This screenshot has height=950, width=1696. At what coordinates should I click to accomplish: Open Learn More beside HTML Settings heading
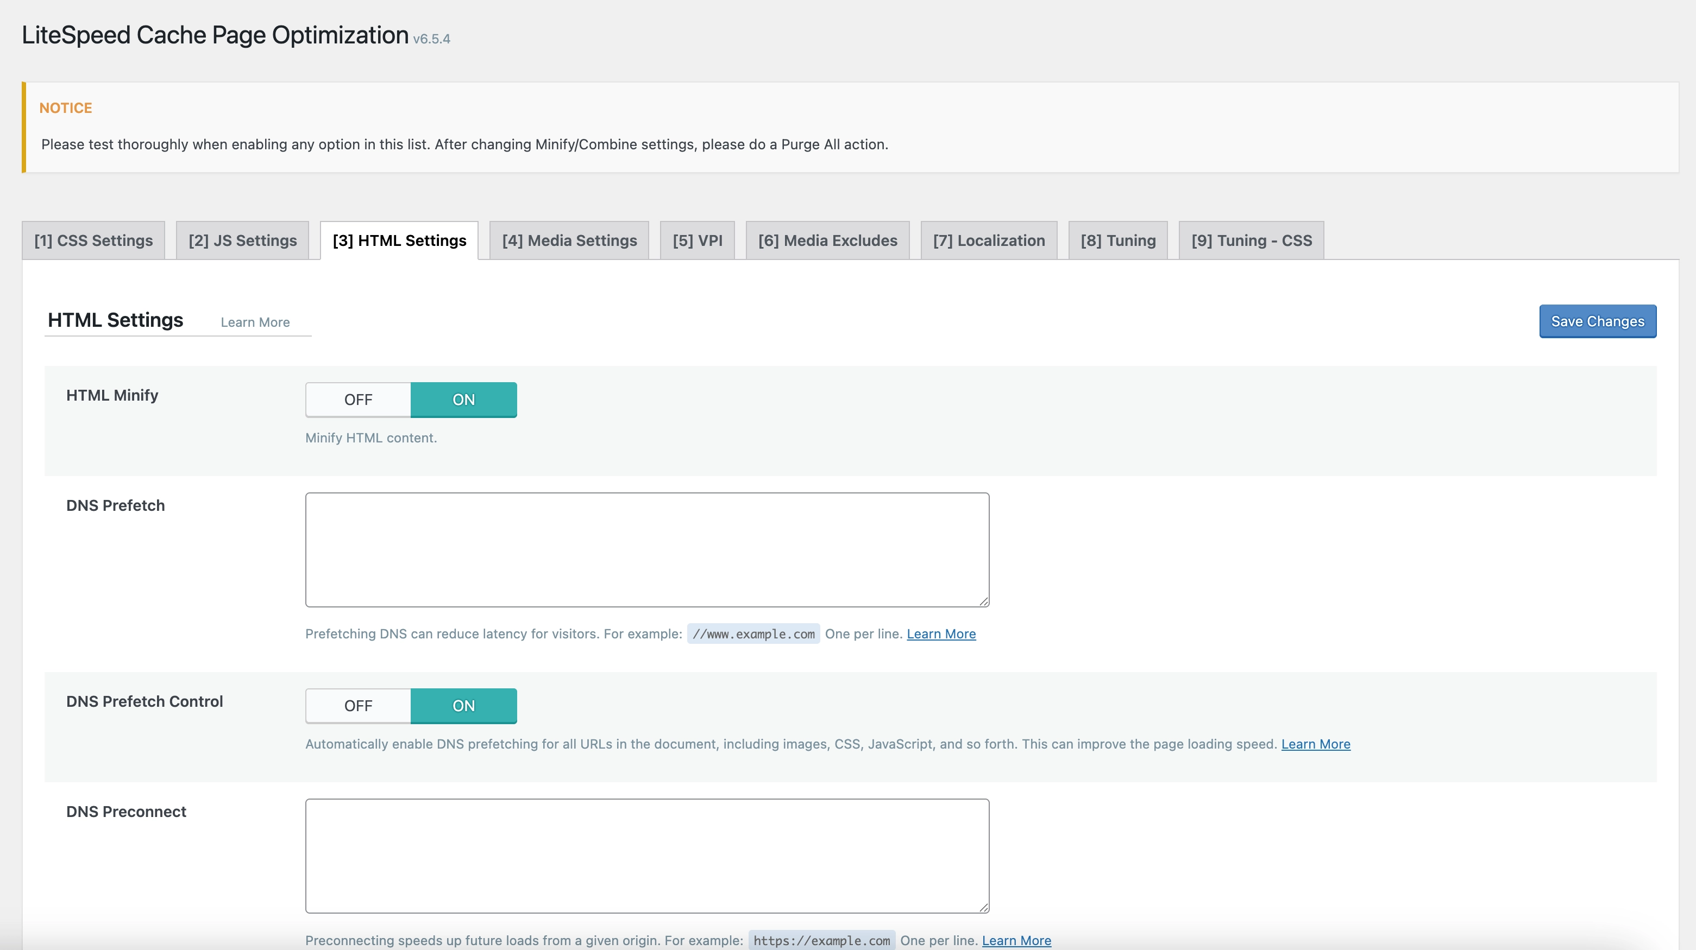point(255,322)
